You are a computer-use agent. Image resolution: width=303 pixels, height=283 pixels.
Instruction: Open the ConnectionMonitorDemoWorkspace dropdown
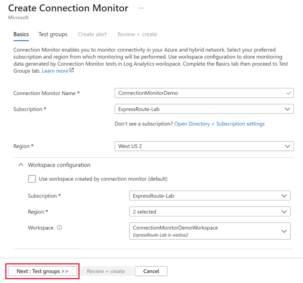click(209, 231)
